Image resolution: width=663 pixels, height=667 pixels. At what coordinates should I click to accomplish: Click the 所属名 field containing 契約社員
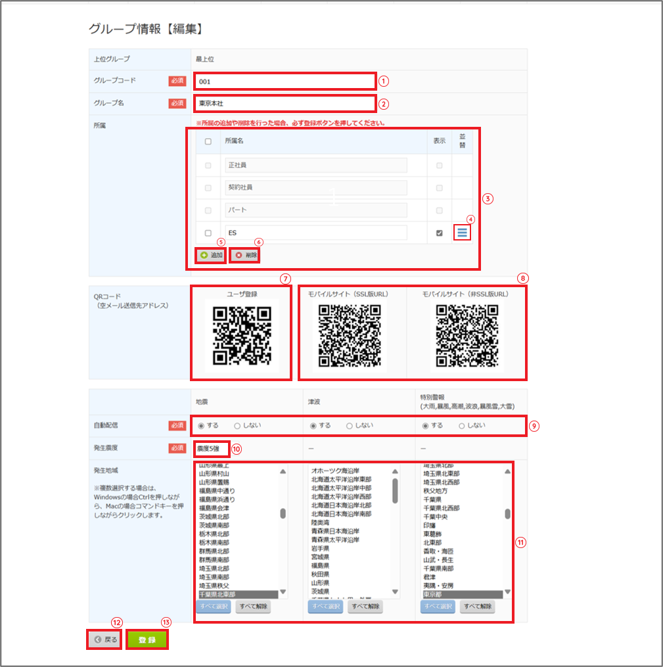click(x=315, y=187)
